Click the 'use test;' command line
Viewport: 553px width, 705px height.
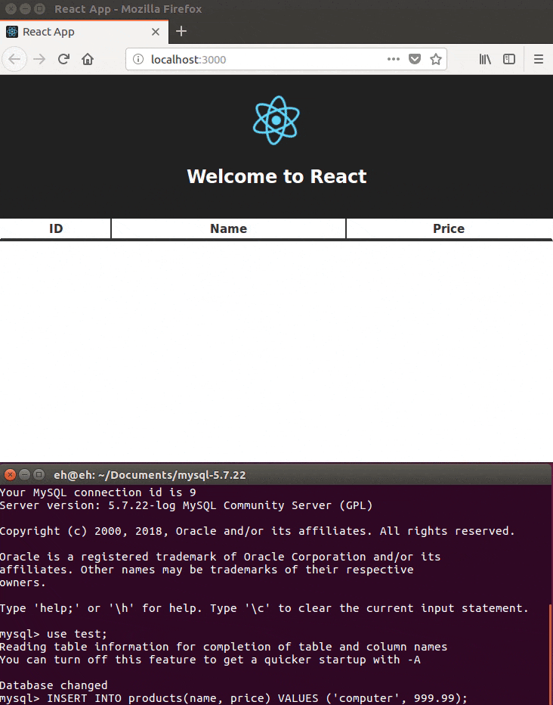54,634
